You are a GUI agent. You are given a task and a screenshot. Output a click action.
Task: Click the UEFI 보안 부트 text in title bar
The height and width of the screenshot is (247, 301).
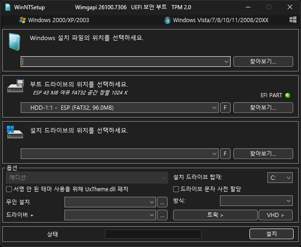(x=149, y=7)
